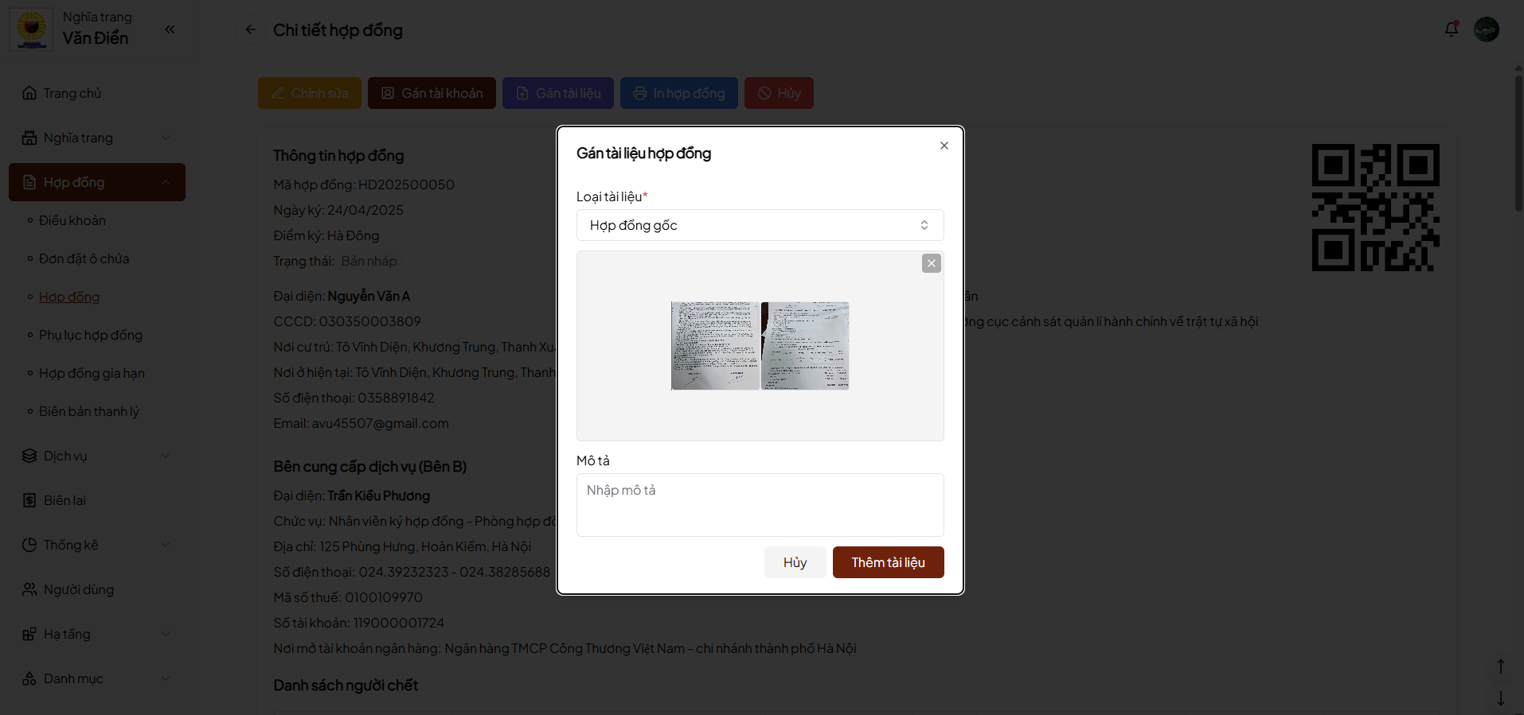Image resolution: width=1524 pixels, height=715 pixels.
Task: Click the Mô tả description text field
Action: coord(760,504)
